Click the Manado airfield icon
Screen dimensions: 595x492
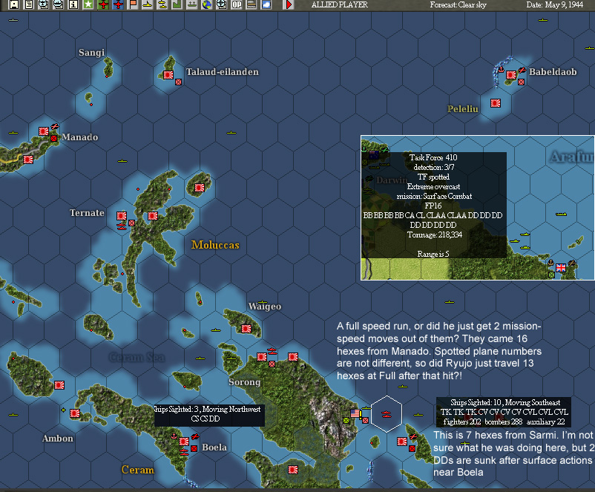point(55,126)
